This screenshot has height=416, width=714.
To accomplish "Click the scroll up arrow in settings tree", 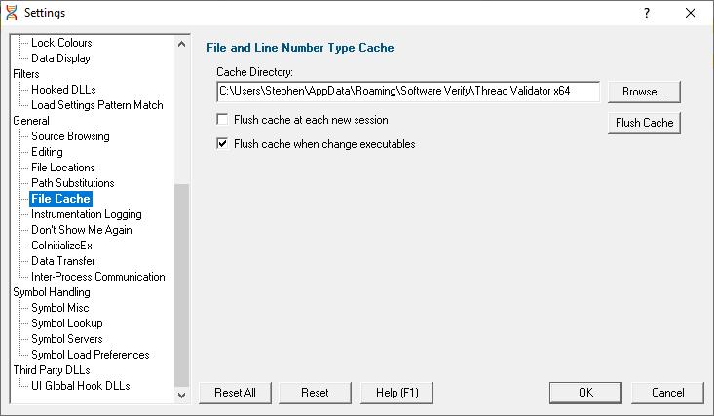I will coord(182,44).
